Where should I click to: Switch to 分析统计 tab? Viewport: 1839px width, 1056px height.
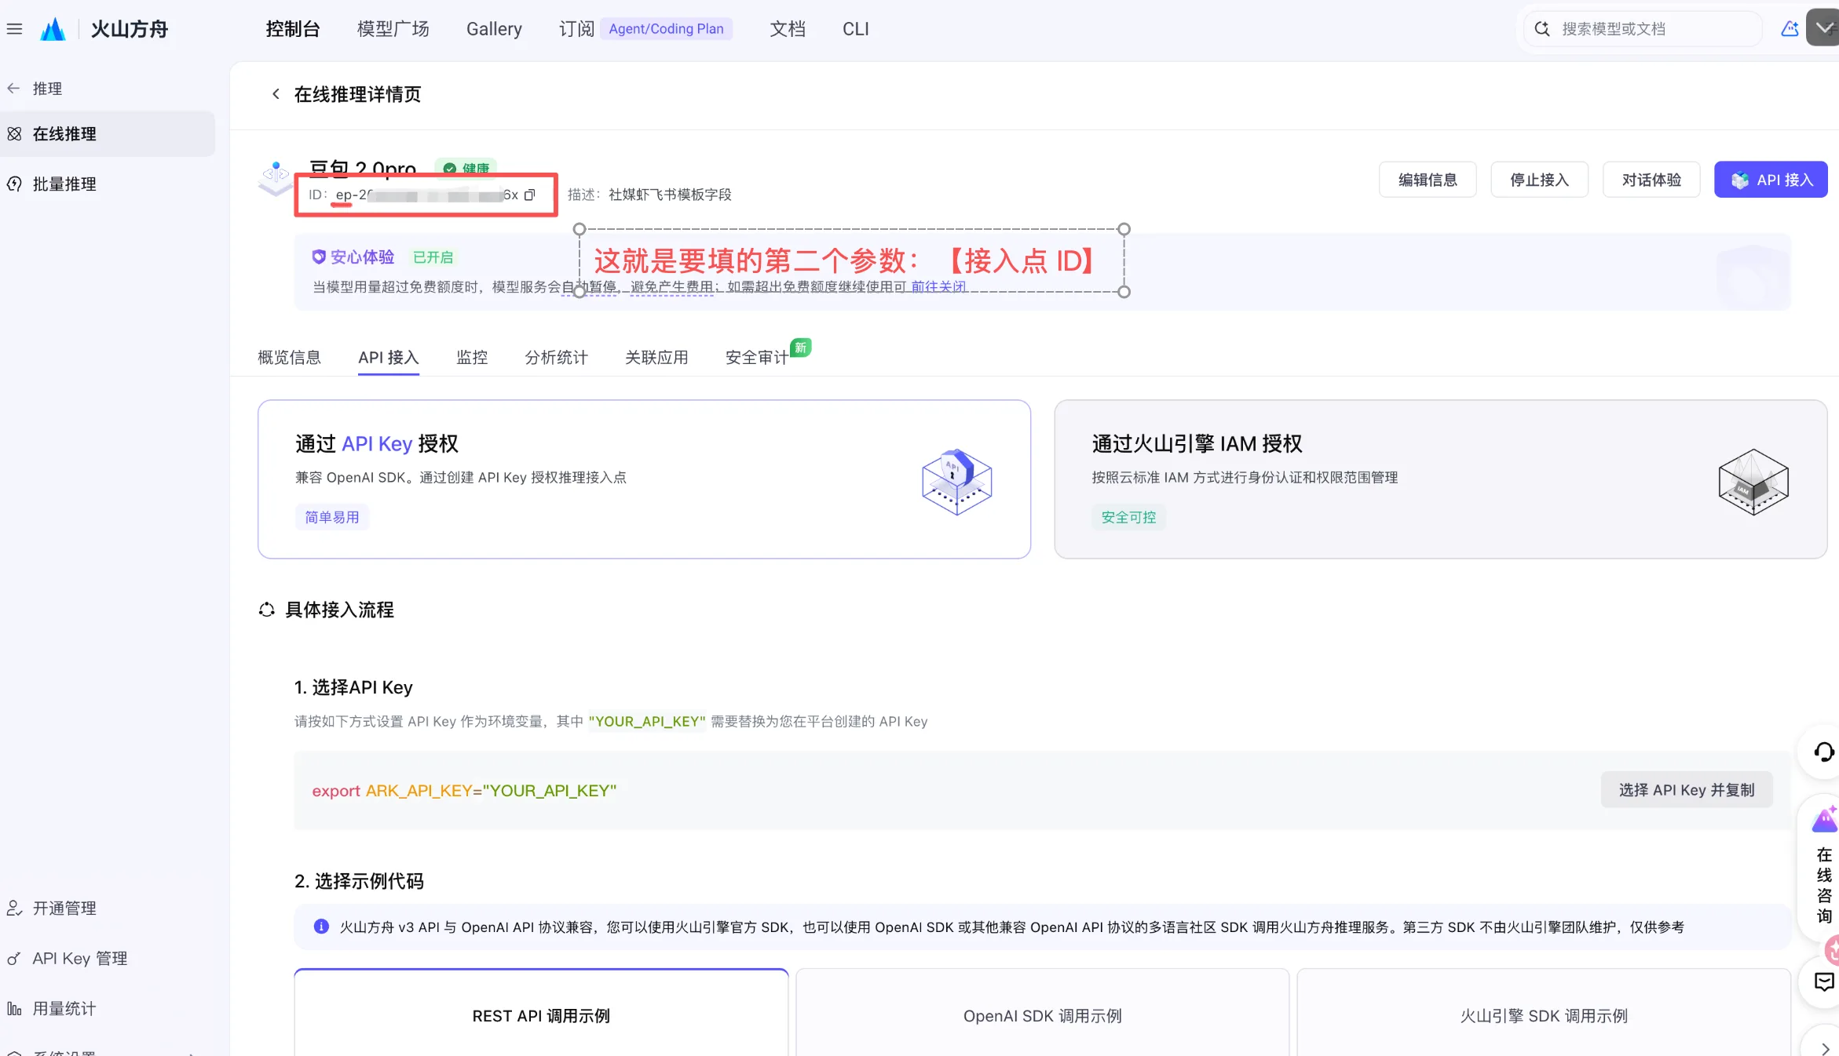[x=556, y=358]
